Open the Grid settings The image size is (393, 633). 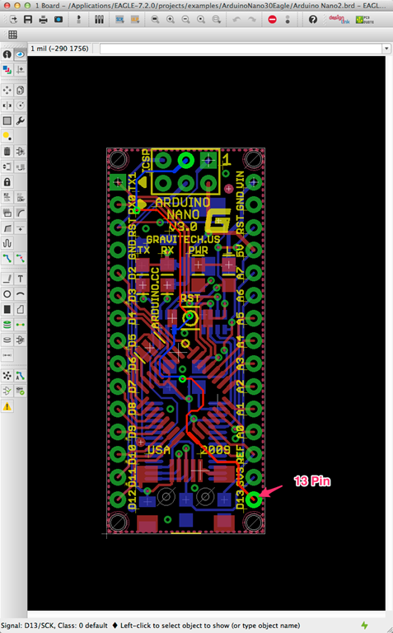click(13, 35)
